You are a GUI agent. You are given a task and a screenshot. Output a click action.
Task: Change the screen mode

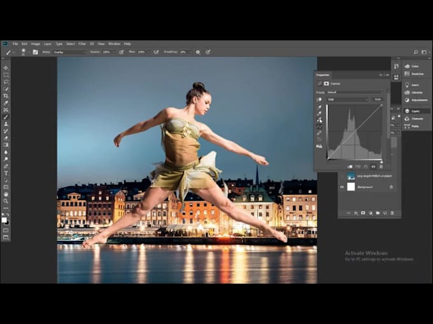click(6, 237)
